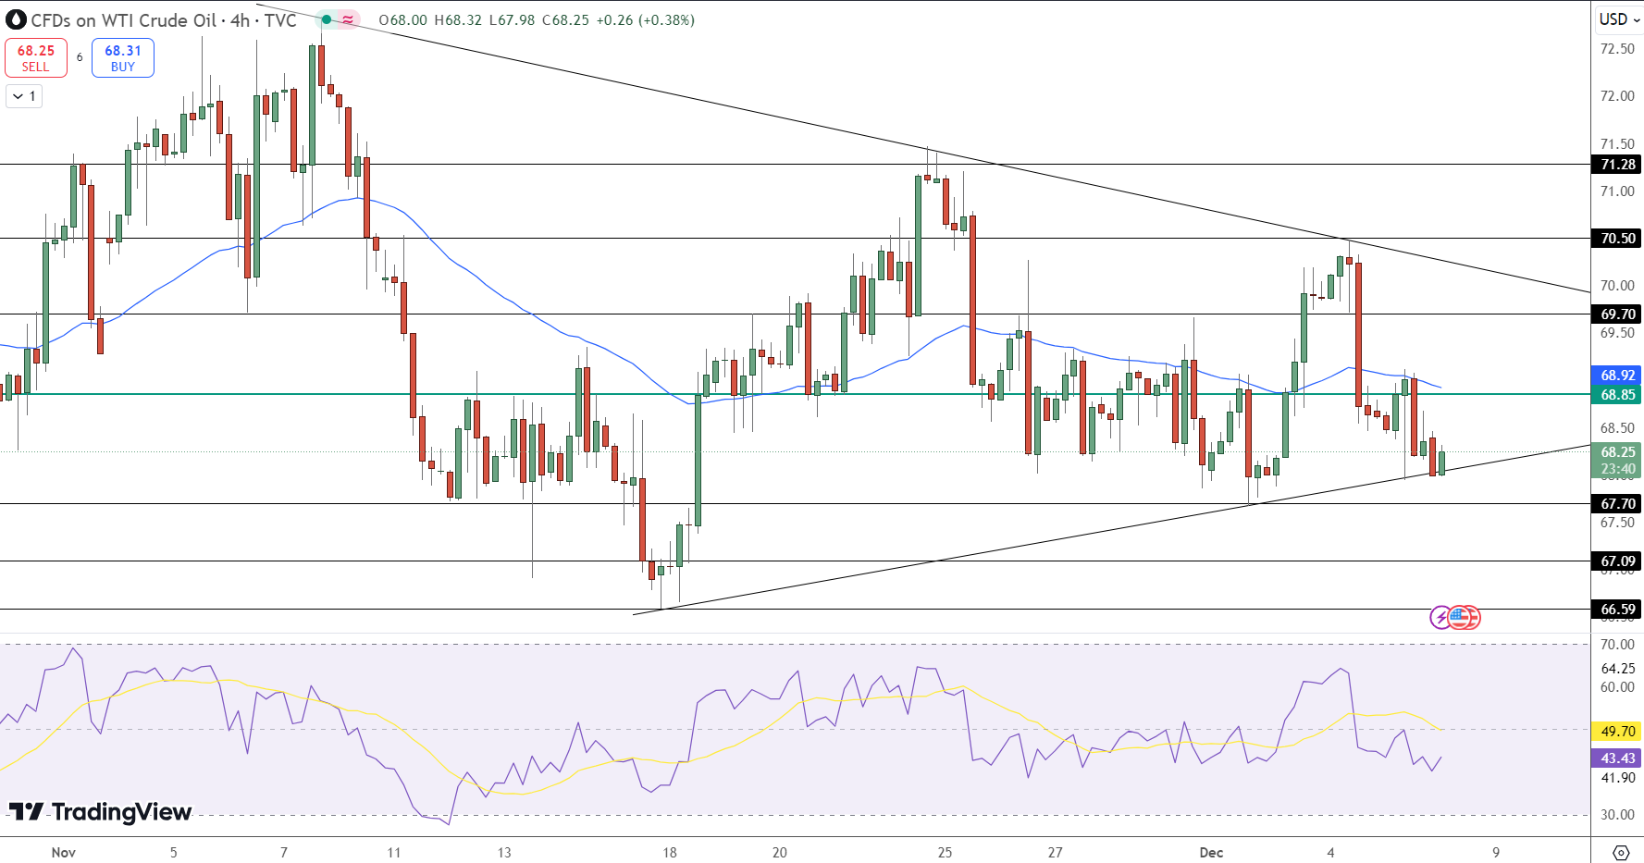Click the 71.00 price scale value

pos(1617,191)
